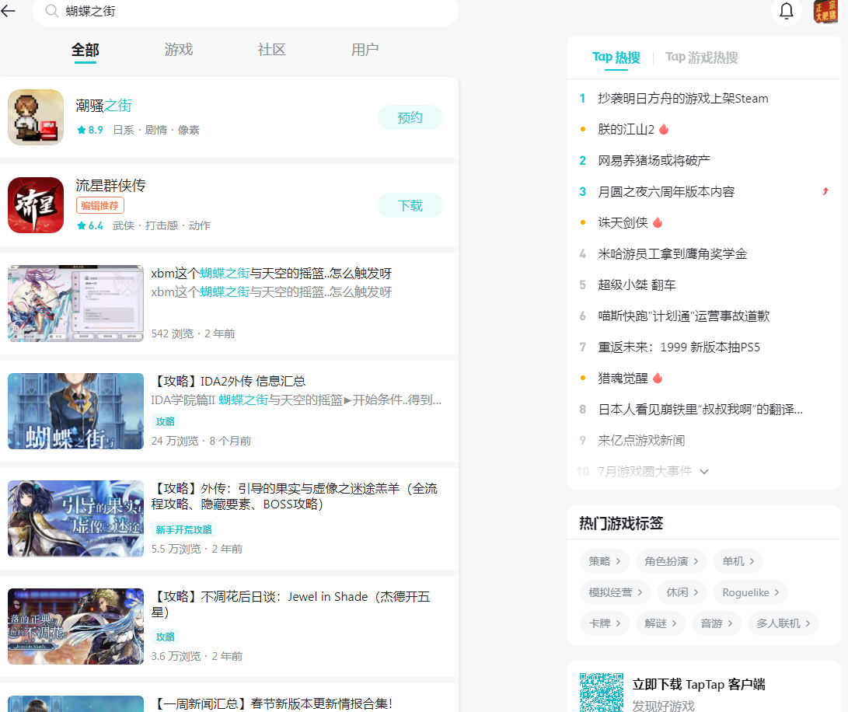Open 【攻略】IDA2外传 信息汇总 title
The image size is (848, 712).
229,381
